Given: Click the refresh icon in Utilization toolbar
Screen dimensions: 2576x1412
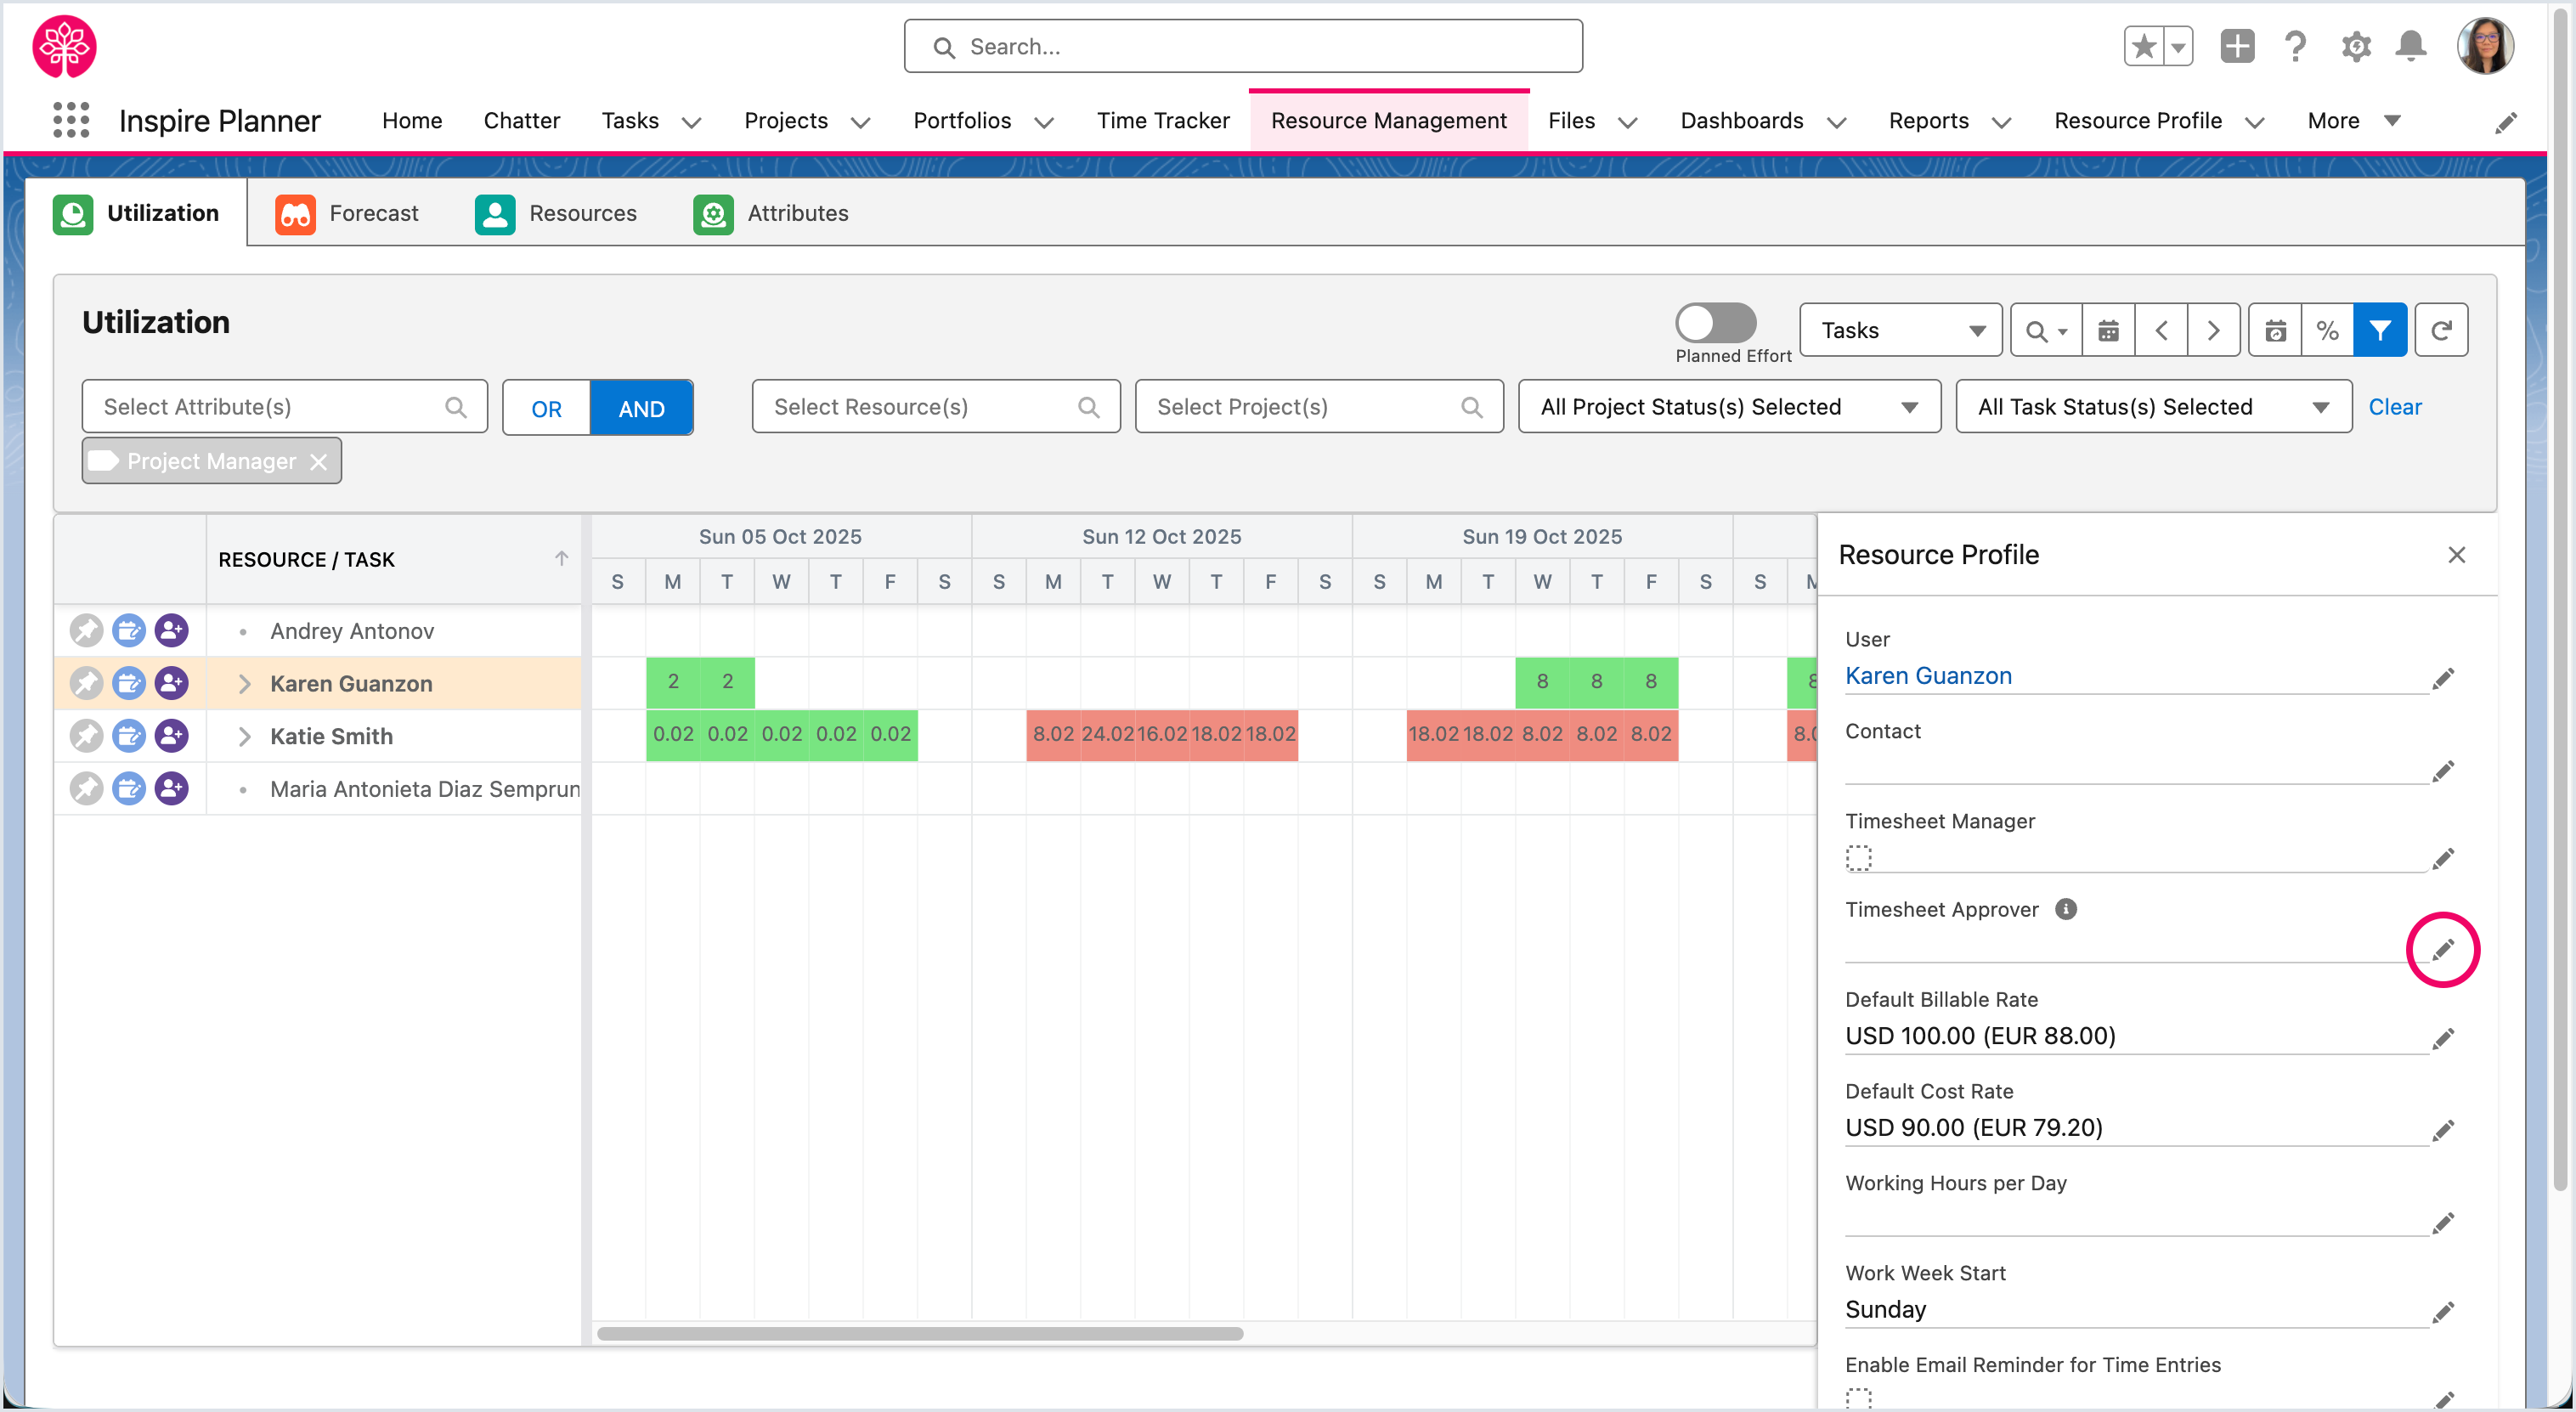Looking at the screenshot, I should click(2441, 330).
